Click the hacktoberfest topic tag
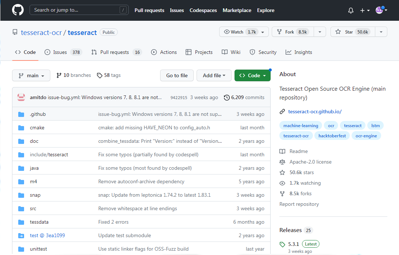 332,136
